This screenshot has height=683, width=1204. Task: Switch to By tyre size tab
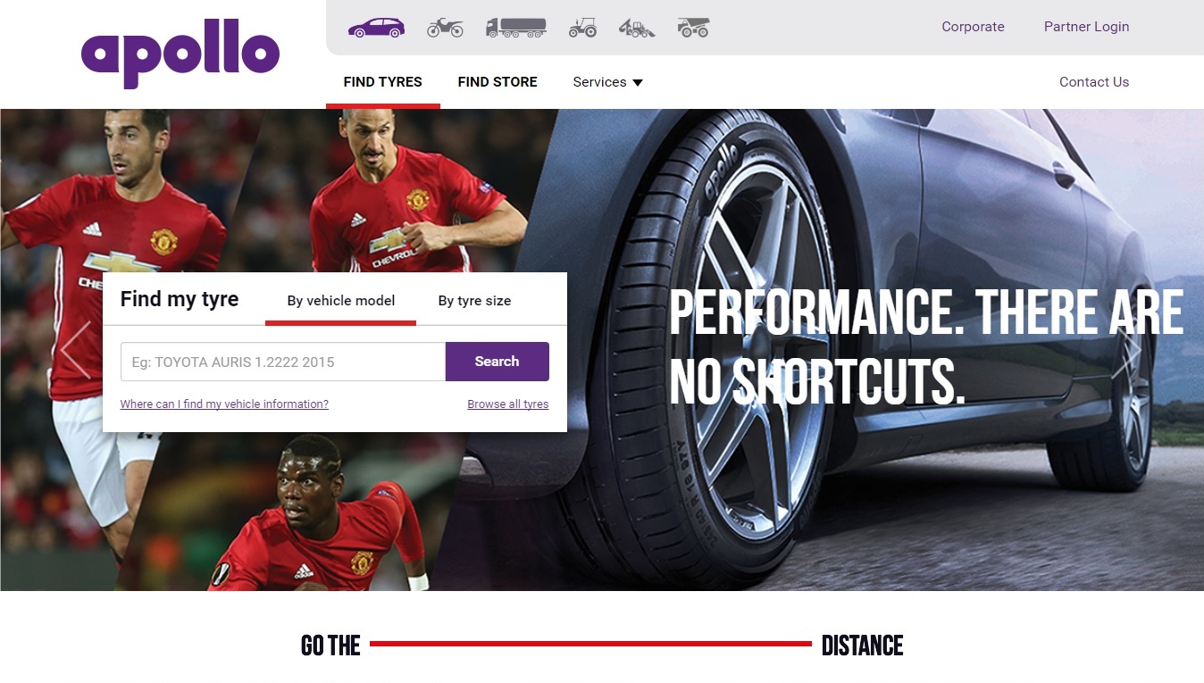(474, 301)
